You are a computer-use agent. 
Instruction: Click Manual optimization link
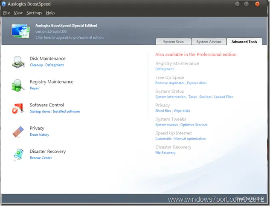[x=190, y=139]
